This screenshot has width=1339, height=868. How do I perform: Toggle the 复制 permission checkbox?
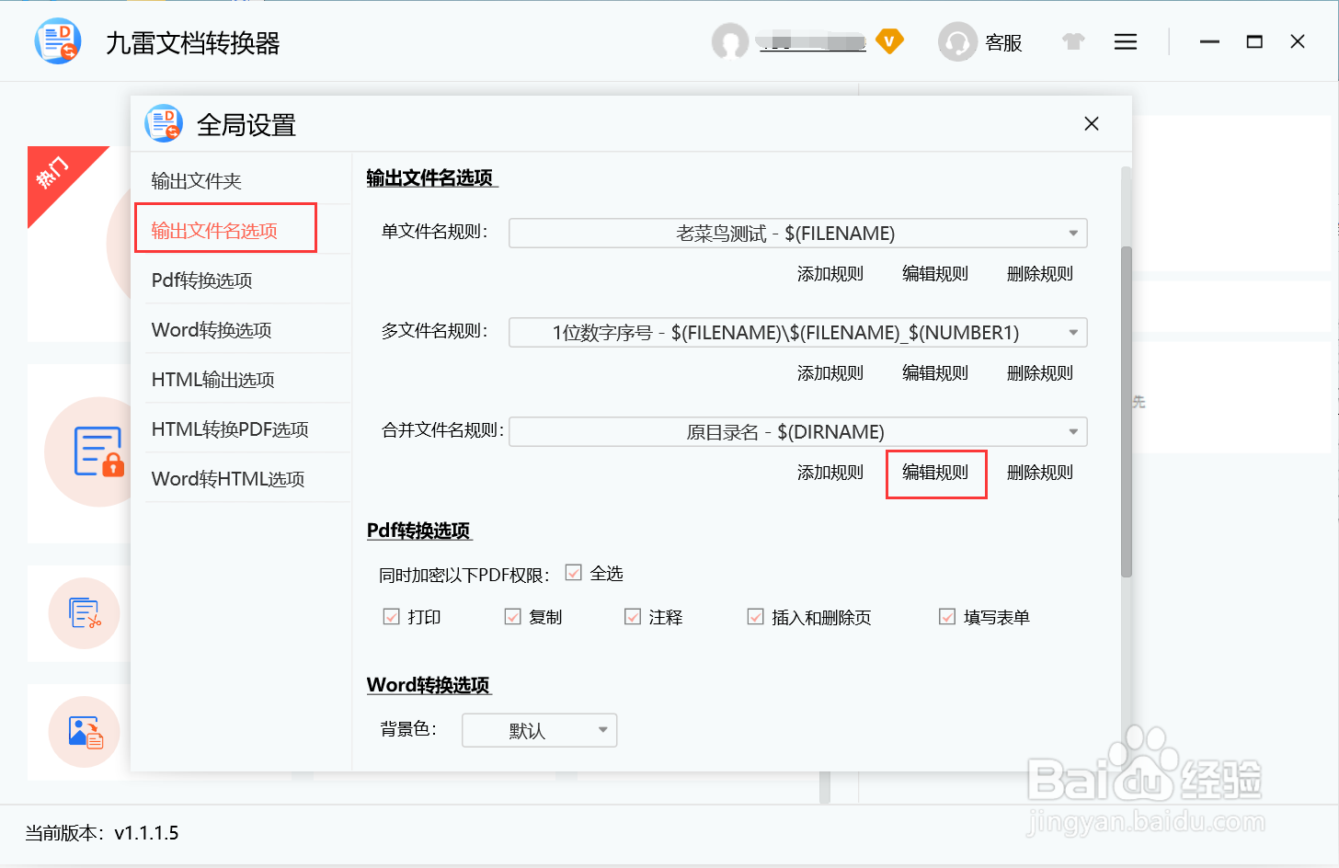point(513,617)
